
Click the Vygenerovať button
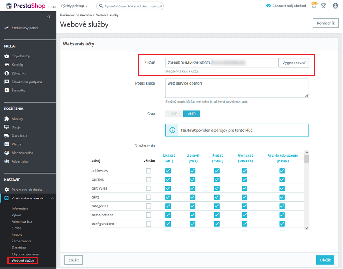click(x=293, y=63)
